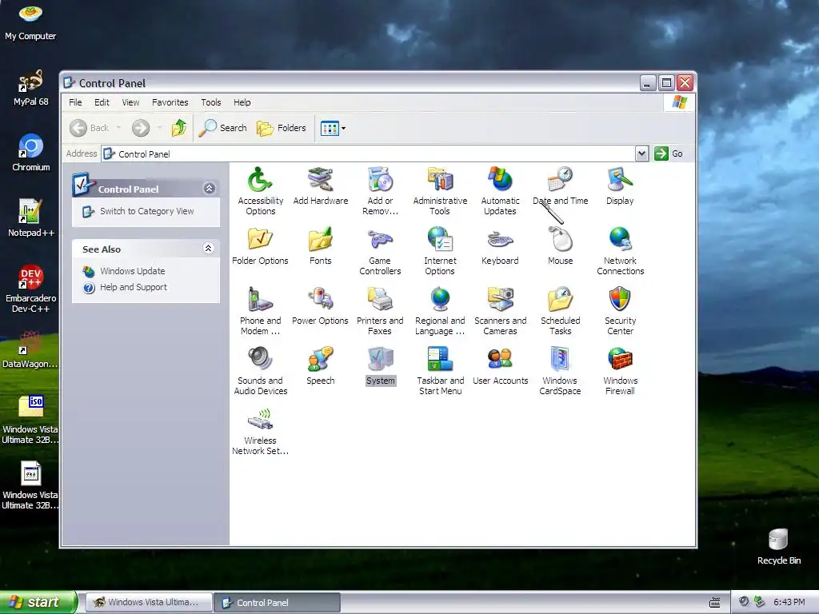Viewport: 819px width, 614px height.
Task: Open Accessibility Options icon
Action: click(260, 191)
